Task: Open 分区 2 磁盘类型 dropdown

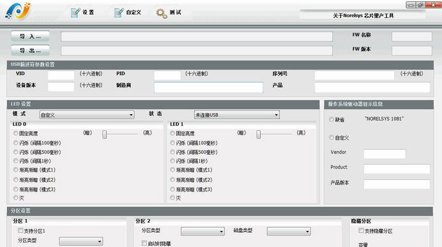Action: [289, 231]
